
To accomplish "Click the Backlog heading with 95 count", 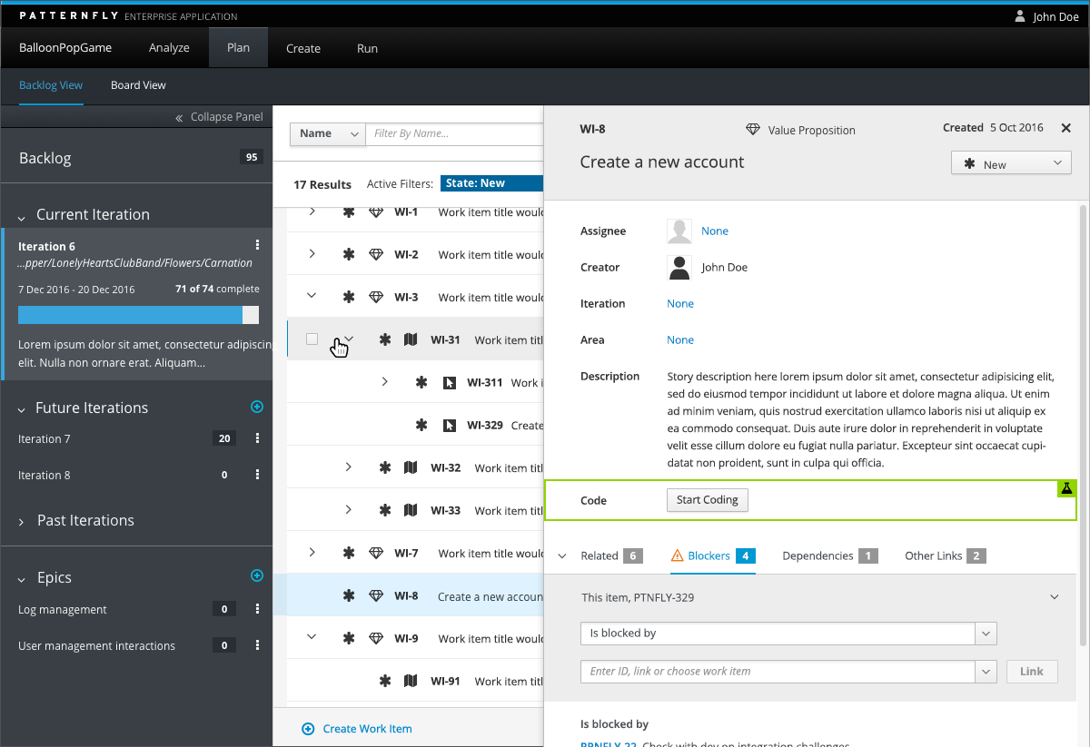I will [136, 158].
